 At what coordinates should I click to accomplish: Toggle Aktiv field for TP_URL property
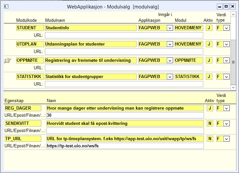210,139
